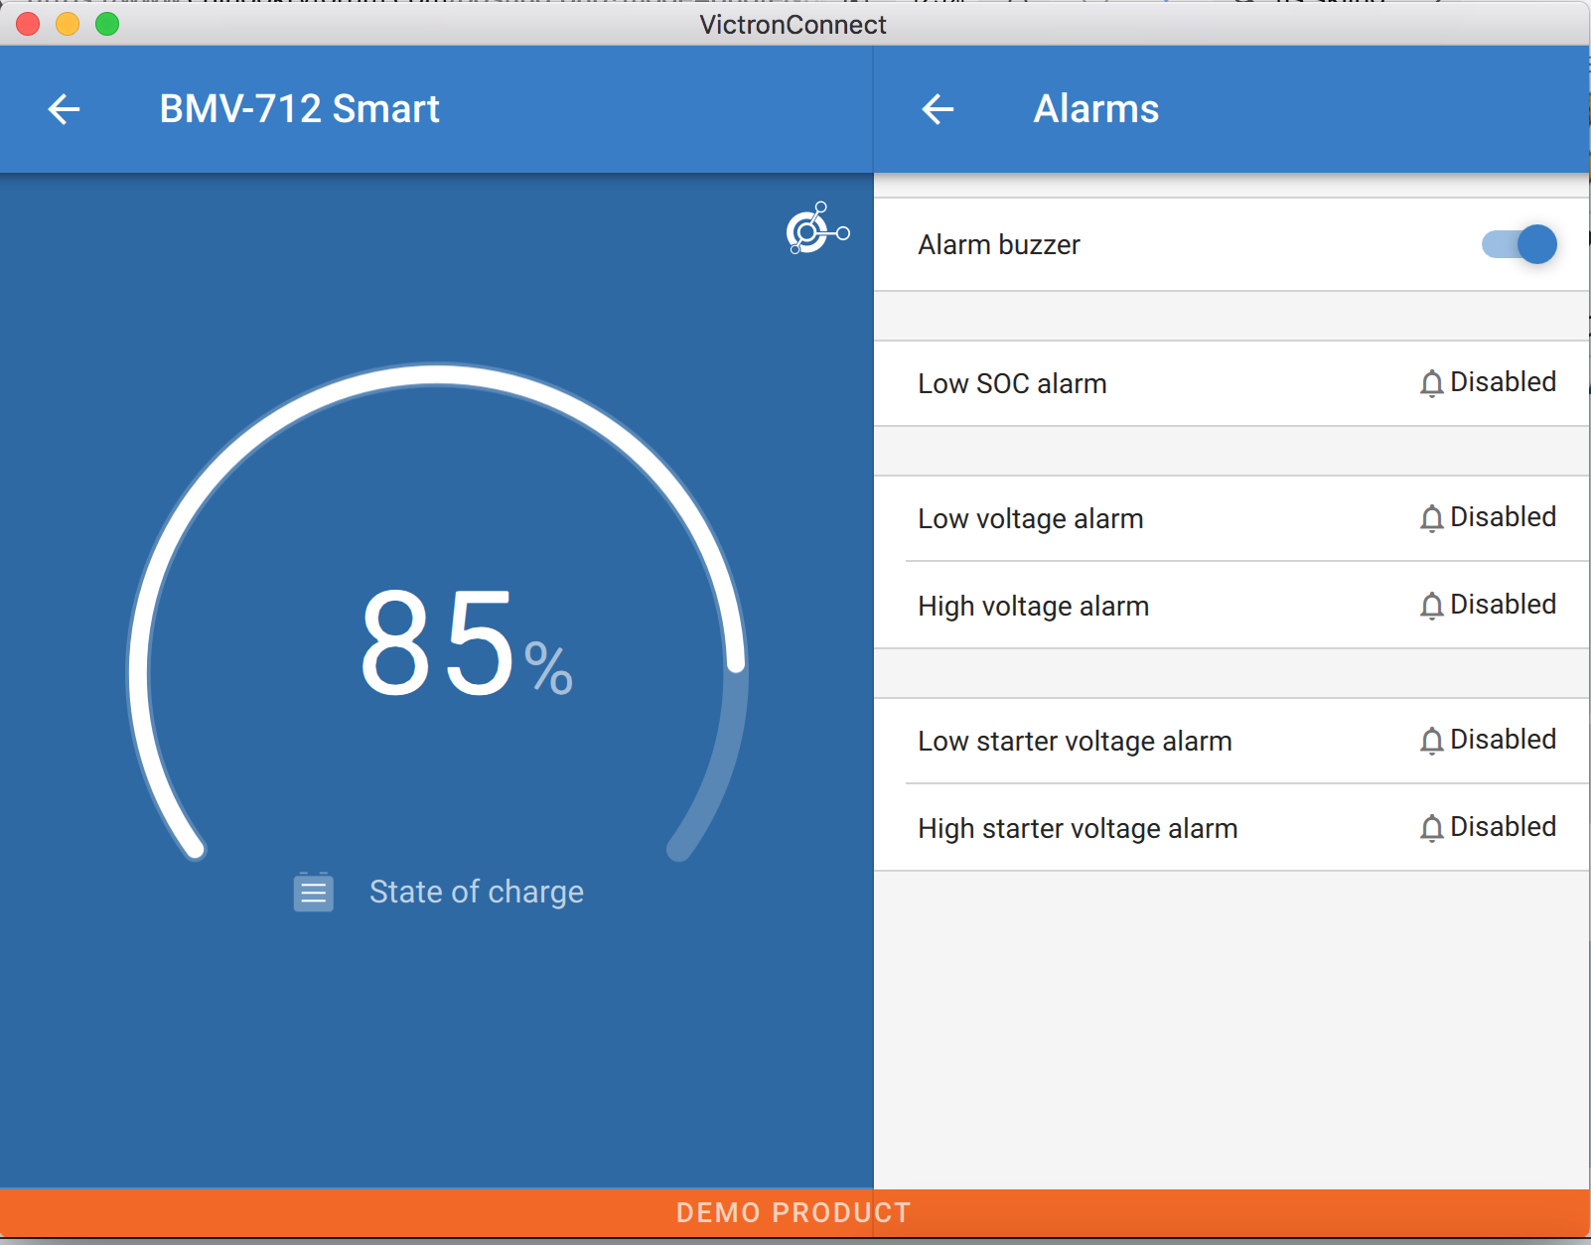1591x1245 pixels.
Task: Click the bell icon for Low voltage alarm
Action: pyautogui.click(x=1431, y=518)
